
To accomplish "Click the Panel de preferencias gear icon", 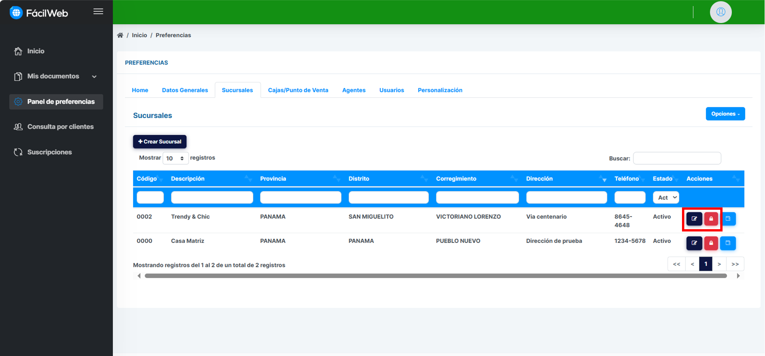I will [x=18, y=102].
